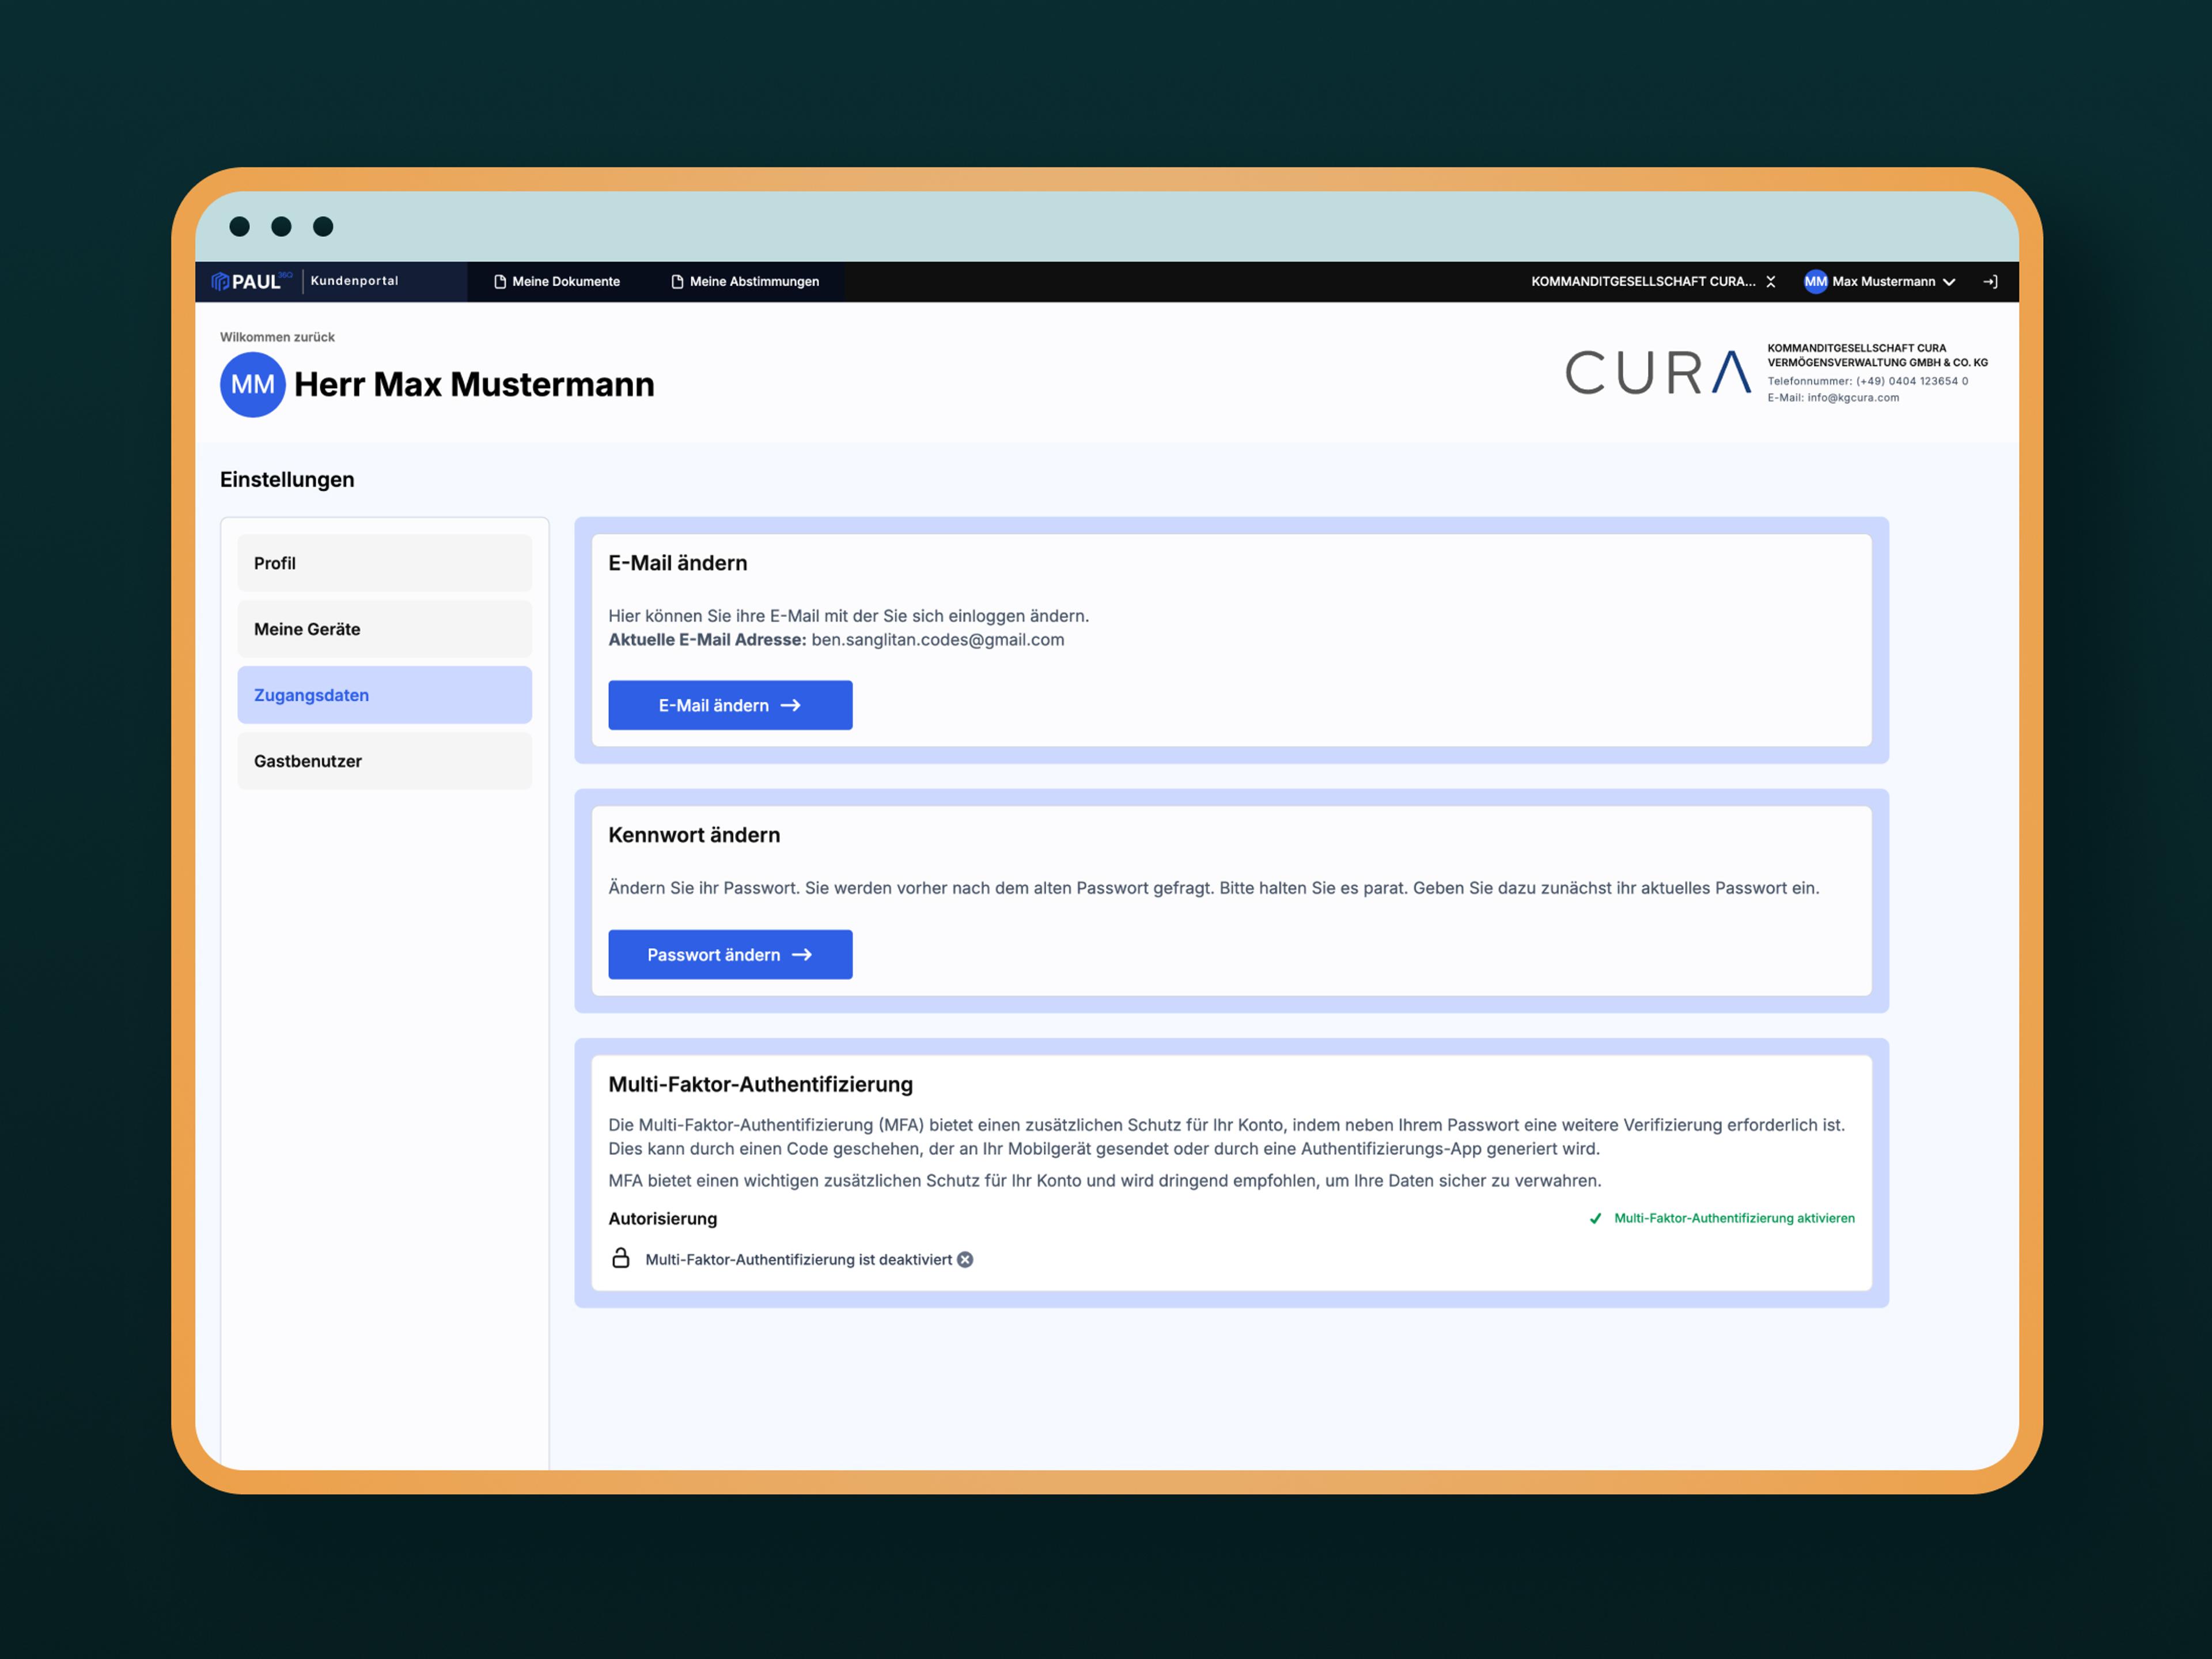Open Meine Dokumente menu item
The width and height of the screenshot is (2212, 1659).
point(557,282)
